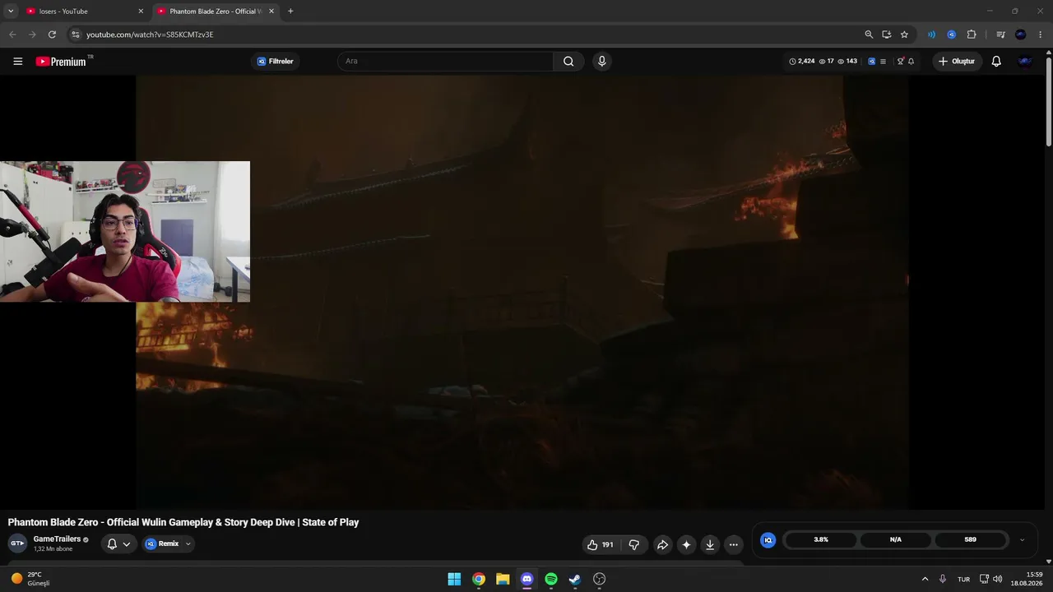Close the Phantom Blade Zero tab
The height and width of the screenshot is (592, 1053).
click(271, 12)
